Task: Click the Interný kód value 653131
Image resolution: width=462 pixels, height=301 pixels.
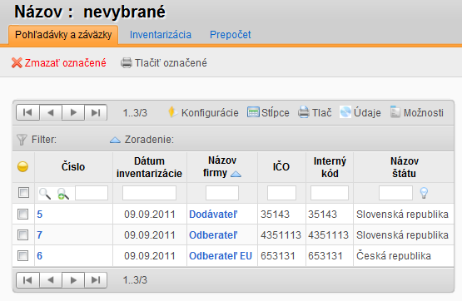Action: 325,256
